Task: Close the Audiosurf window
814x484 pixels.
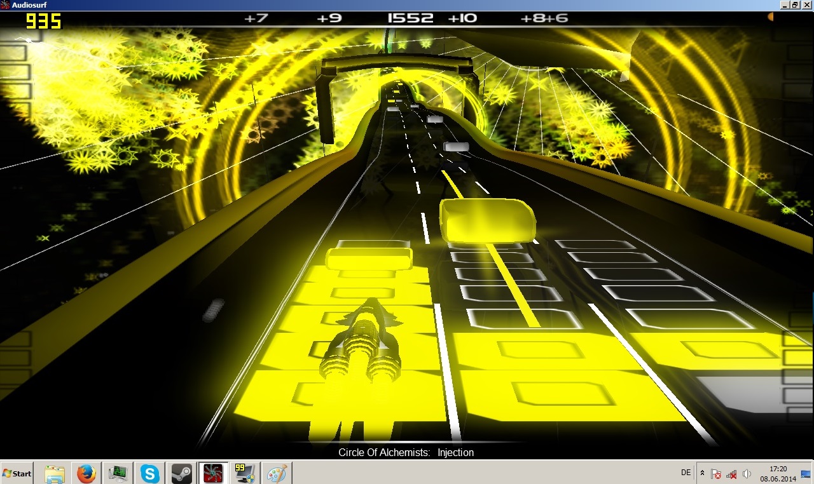Action: [x=807, y=4]
